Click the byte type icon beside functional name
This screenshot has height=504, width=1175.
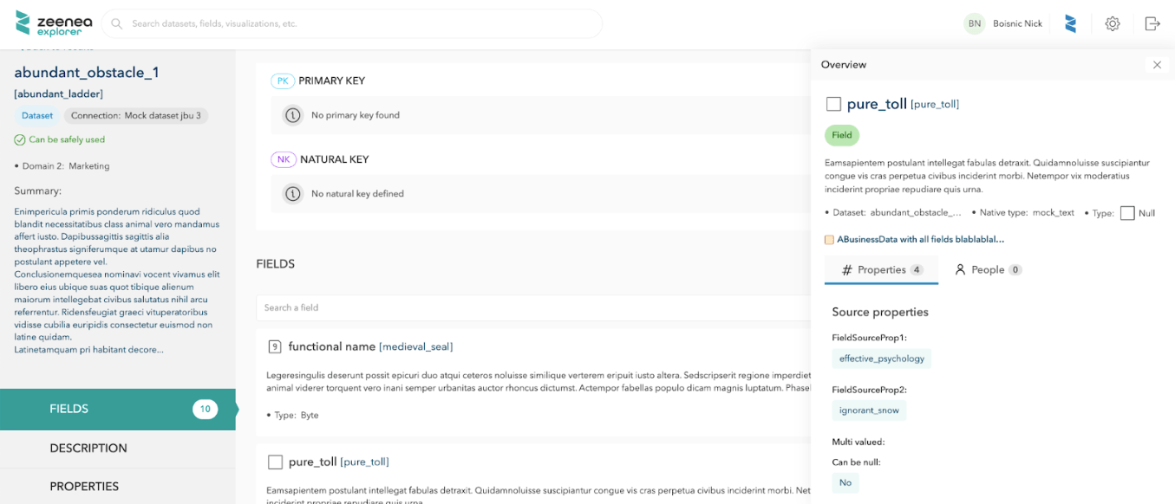click(274, 346)
